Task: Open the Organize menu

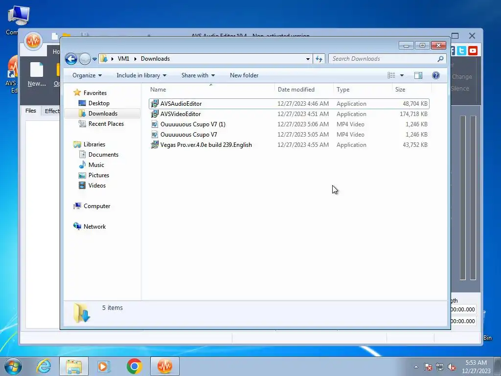Action: click(x=87, y=75)
